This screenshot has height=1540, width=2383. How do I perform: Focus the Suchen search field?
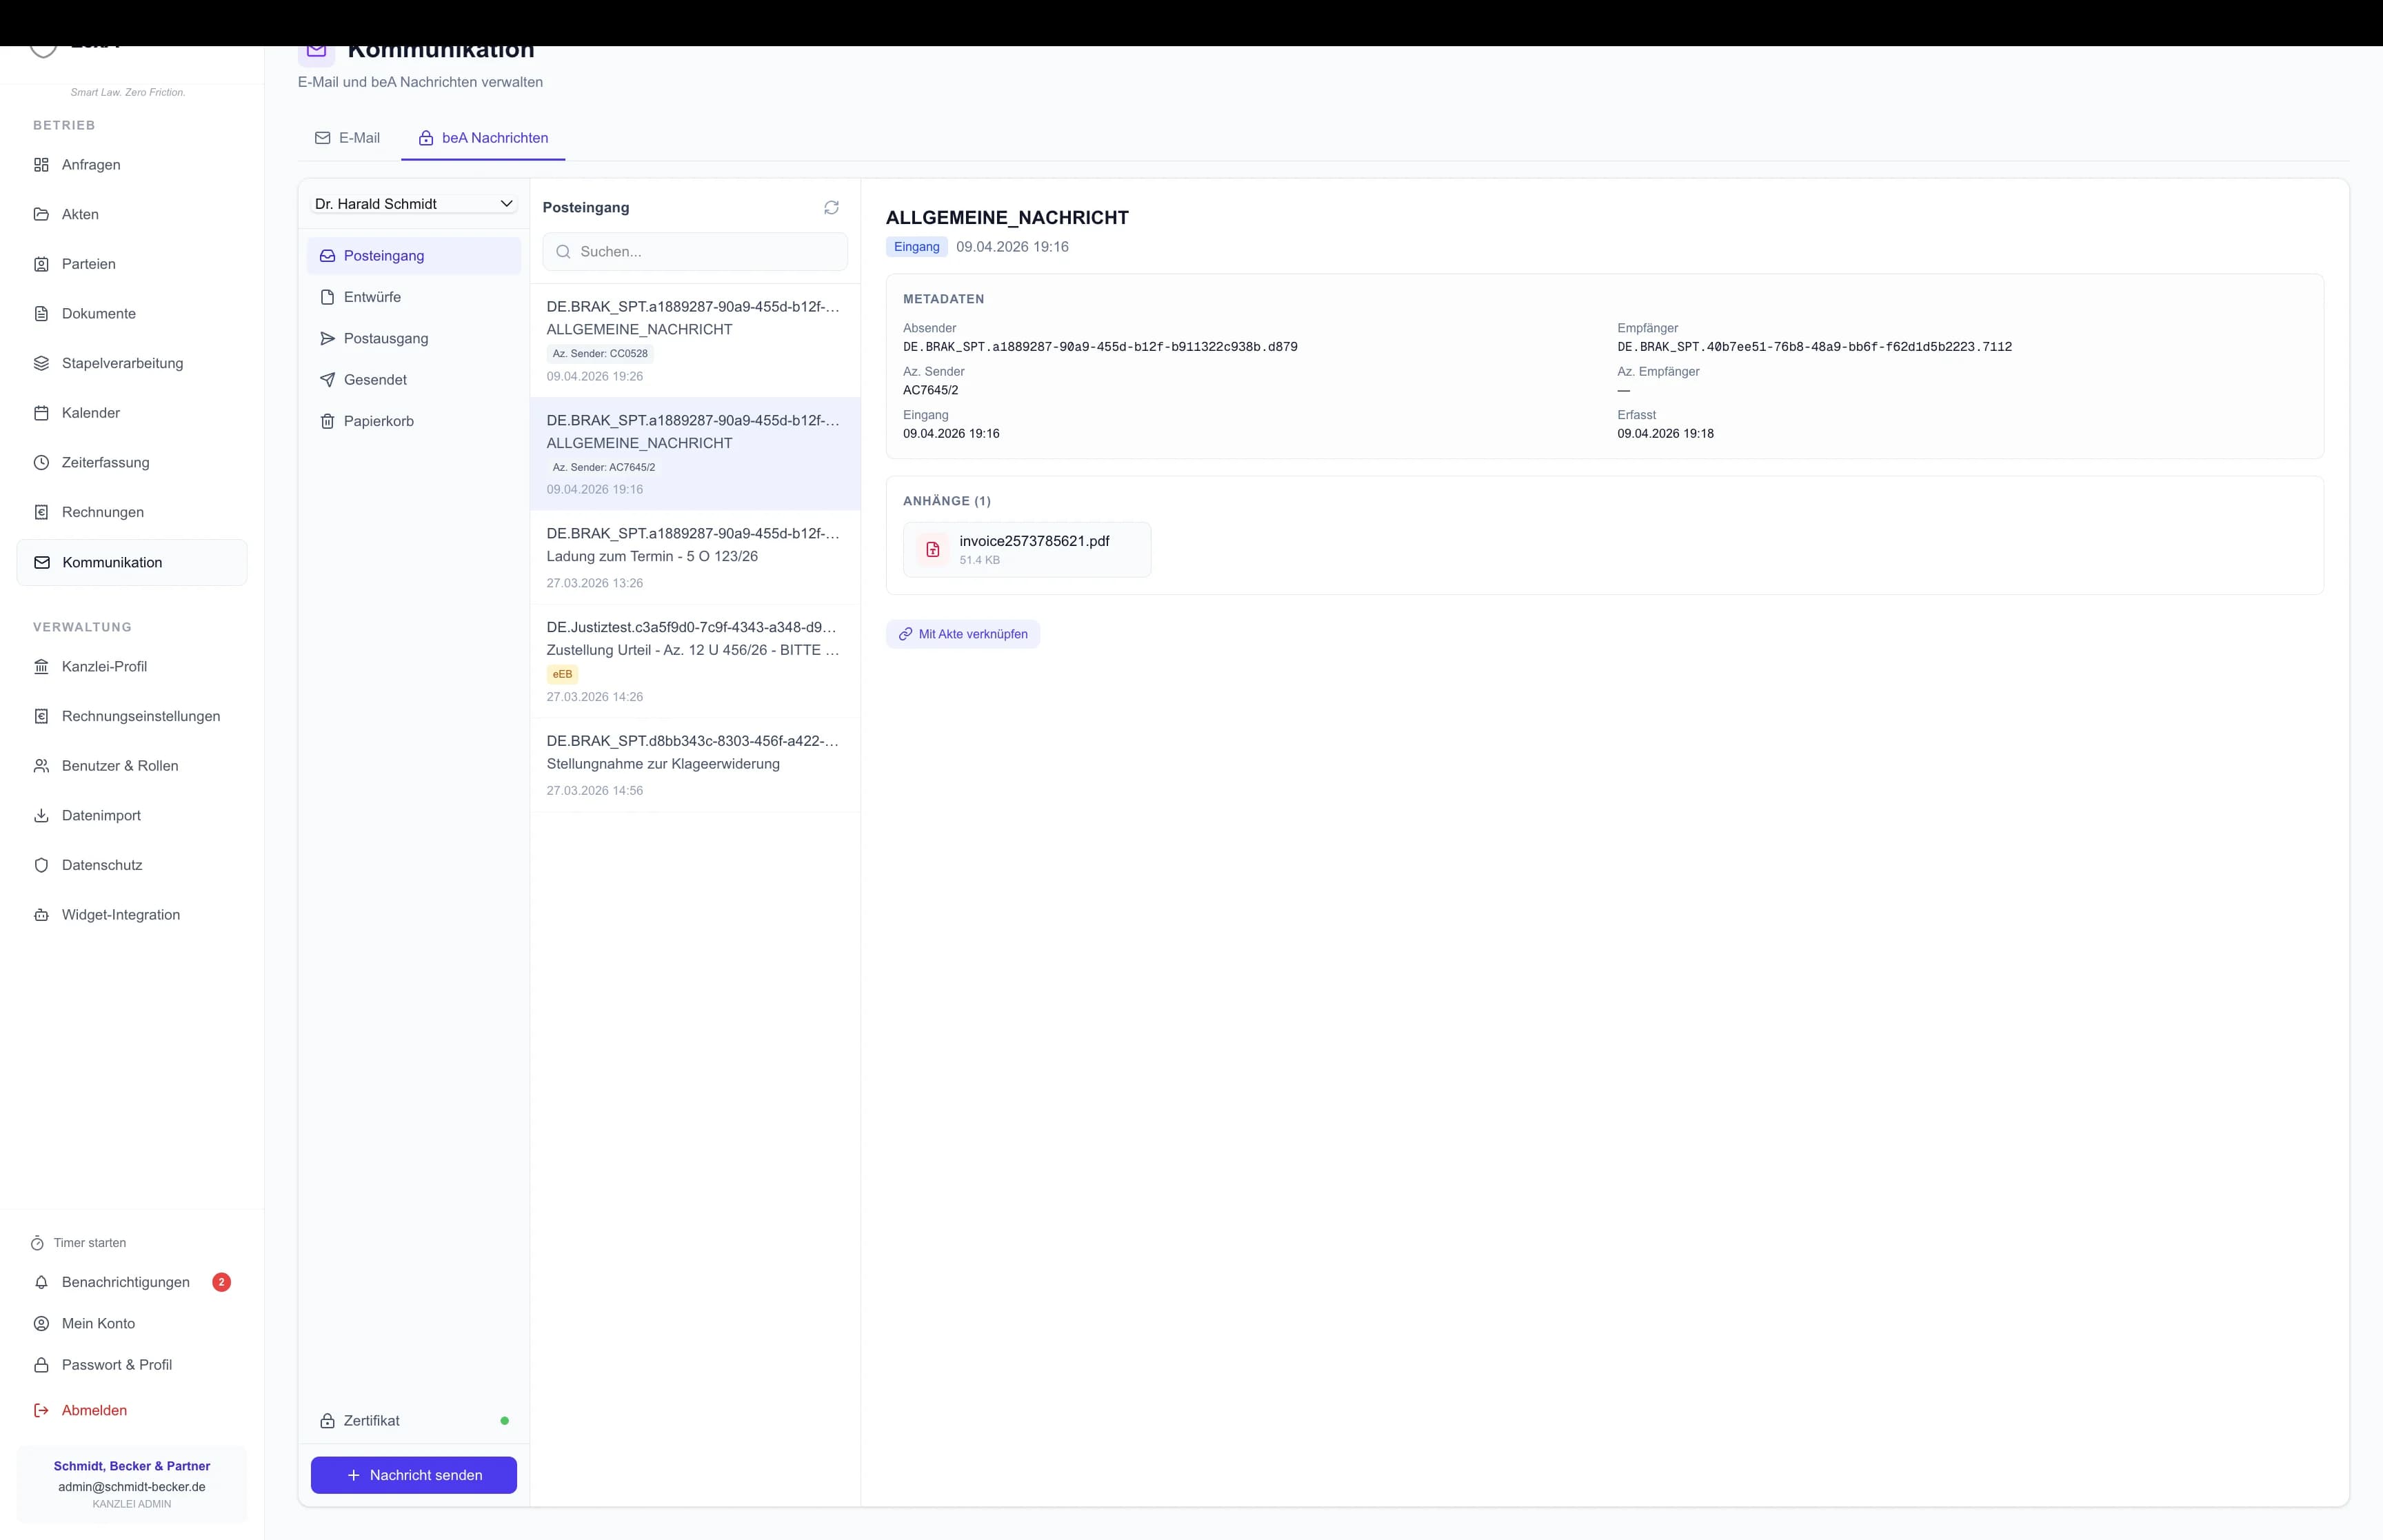click(x=695, y=252)
